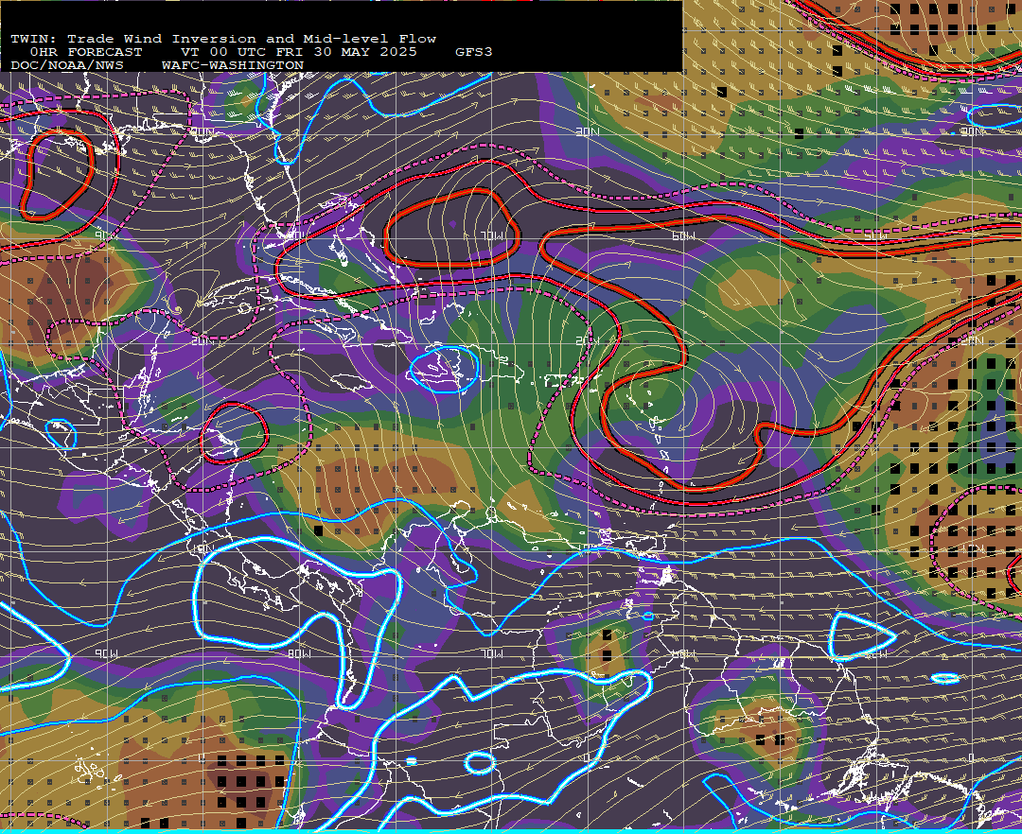The width and height of the screenshot is (1022, 834).
Task: Select the '0HR FORECAST' header text
Action: pos(86,52)
